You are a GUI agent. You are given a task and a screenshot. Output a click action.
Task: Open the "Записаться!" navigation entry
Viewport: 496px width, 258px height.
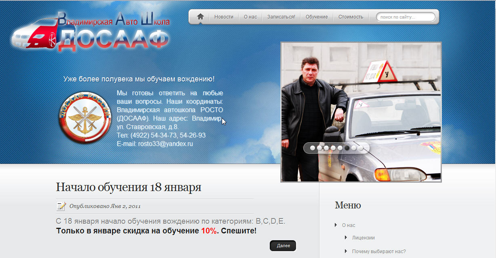(x=281, y=17)
